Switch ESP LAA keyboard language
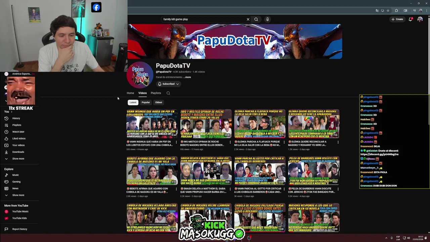430x242 pixels. tap(398, 238)
